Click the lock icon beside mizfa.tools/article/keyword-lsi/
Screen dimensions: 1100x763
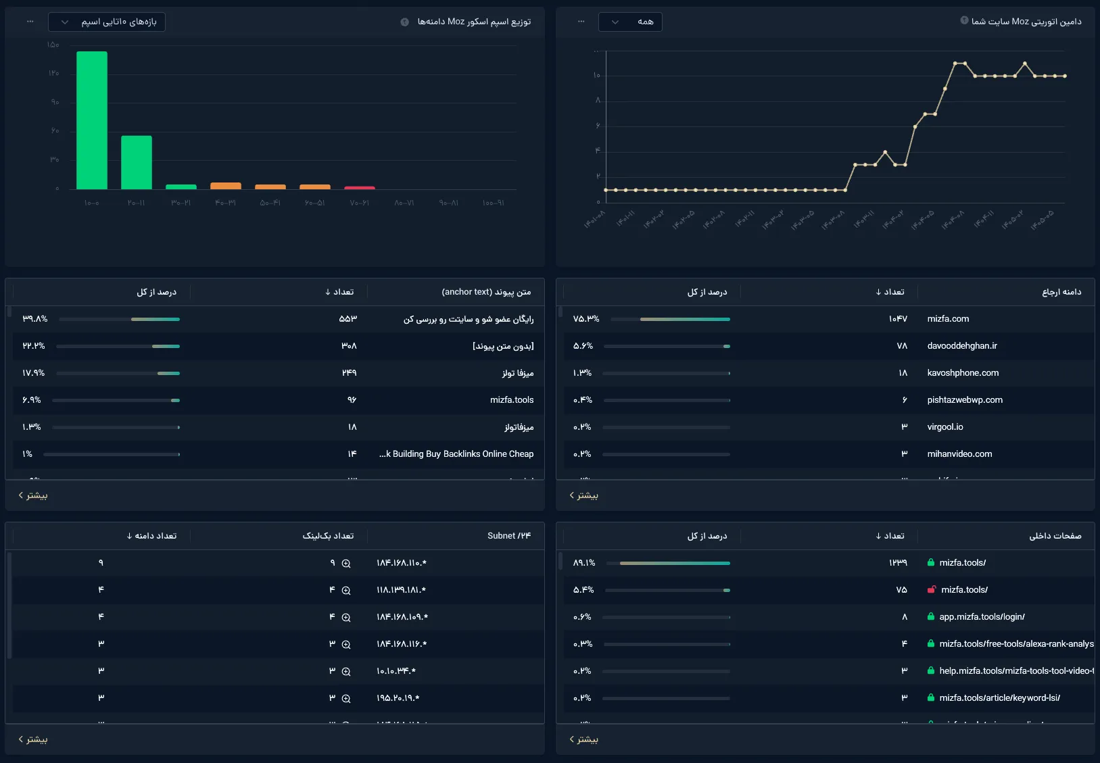click(931, 697)
